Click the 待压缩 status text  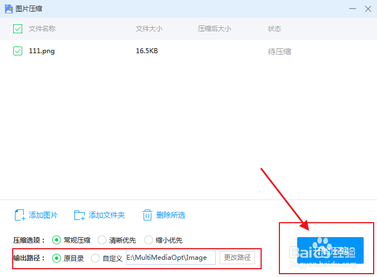click(x=279, y=52)
